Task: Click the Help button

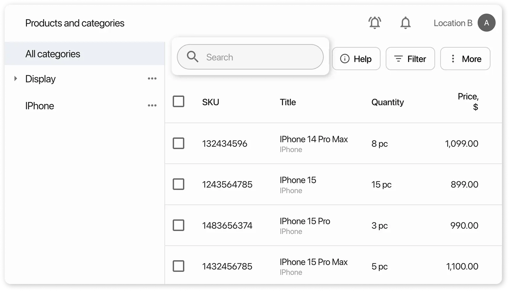Action: pos(356,59)
